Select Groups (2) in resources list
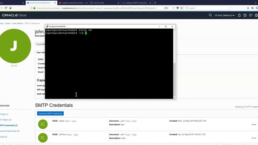Image resolution: width=258 pixels, height=145 pixels. tap(4, 137)
